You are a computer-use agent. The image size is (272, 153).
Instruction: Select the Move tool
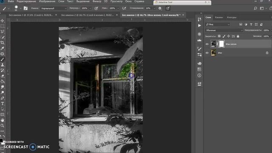click(3, 21)
